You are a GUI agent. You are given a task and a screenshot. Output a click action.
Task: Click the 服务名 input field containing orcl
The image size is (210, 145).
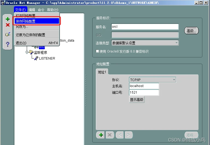(145, 27)
